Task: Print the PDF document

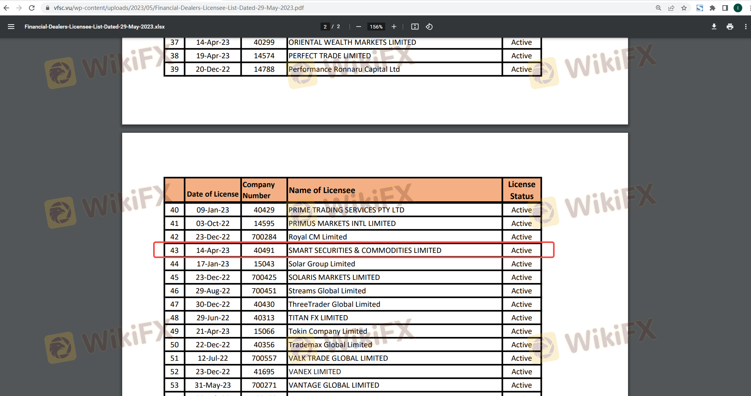Action: [x=730, y=27]
